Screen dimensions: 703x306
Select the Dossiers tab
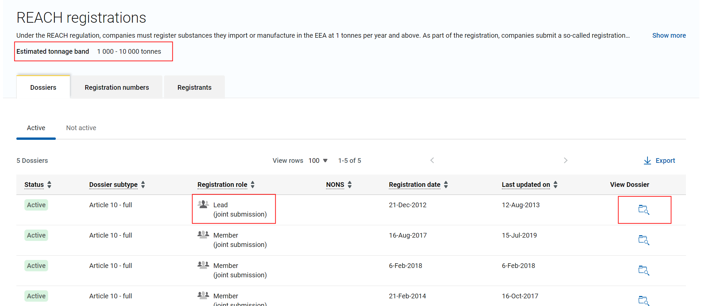click(x=43, y=87)
